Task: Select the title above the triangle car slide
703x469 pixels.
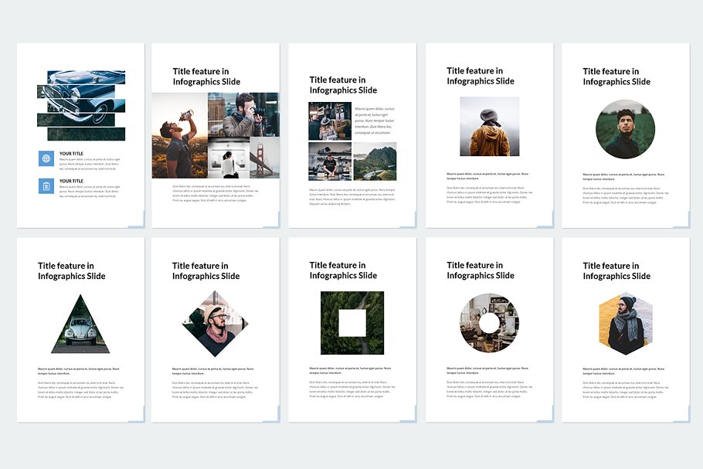Action: point(72,271)
